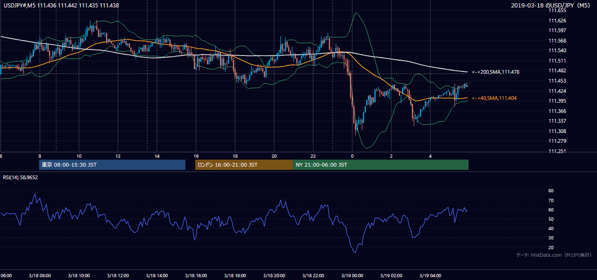The image size is (597, 280).
Task: Click the USDJPY#,M5 chart title text
Action: click(61, 6)
